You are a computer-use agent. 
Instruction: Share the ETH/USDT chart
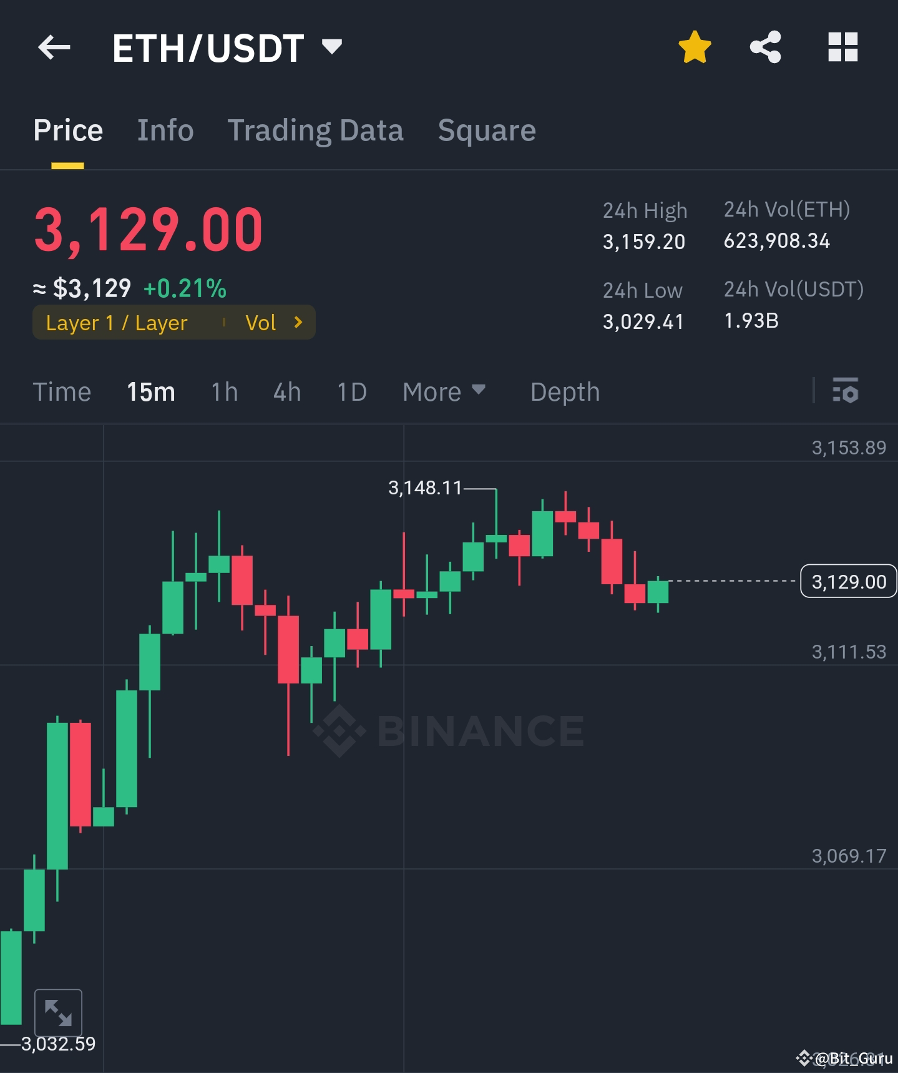[764, 46]
